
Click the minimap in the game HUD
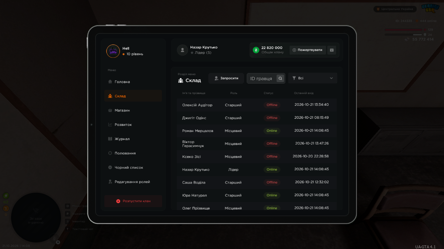[x=36, y=218]
